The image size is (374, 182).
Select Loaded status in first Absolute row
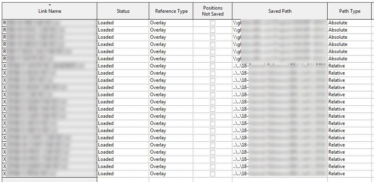[123, 23]
